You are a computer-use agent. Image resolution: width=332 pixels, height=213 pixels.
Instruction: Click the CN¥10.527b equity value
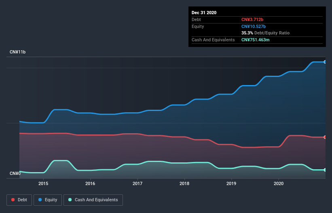[254, 26]
